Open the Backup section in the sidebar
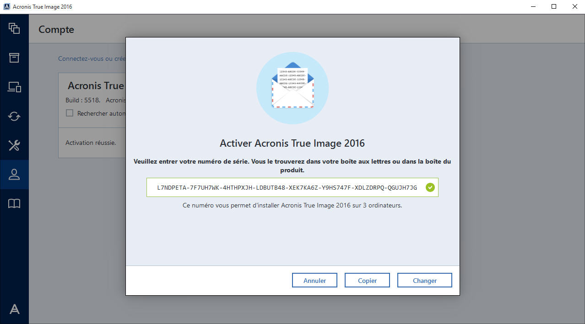The image size is (585, 324). pos(14,28)
